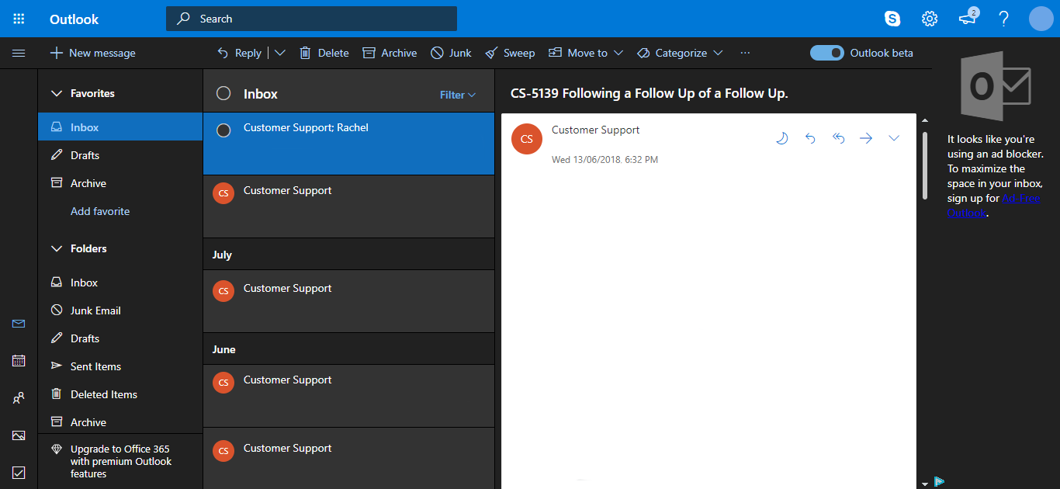The height and width of the screenshot is (489, 1060).
Task: Open Drafts under Folders
Action: pos(120,338)
